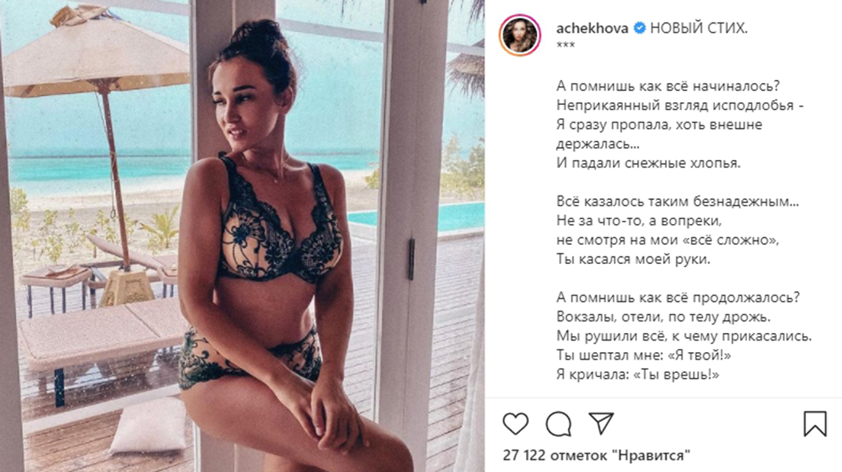Click the line "Я кричала: «Ты врешь!»"
This screenshot has height=472, width=842.
pyautogui.click(x=638, y=375)
